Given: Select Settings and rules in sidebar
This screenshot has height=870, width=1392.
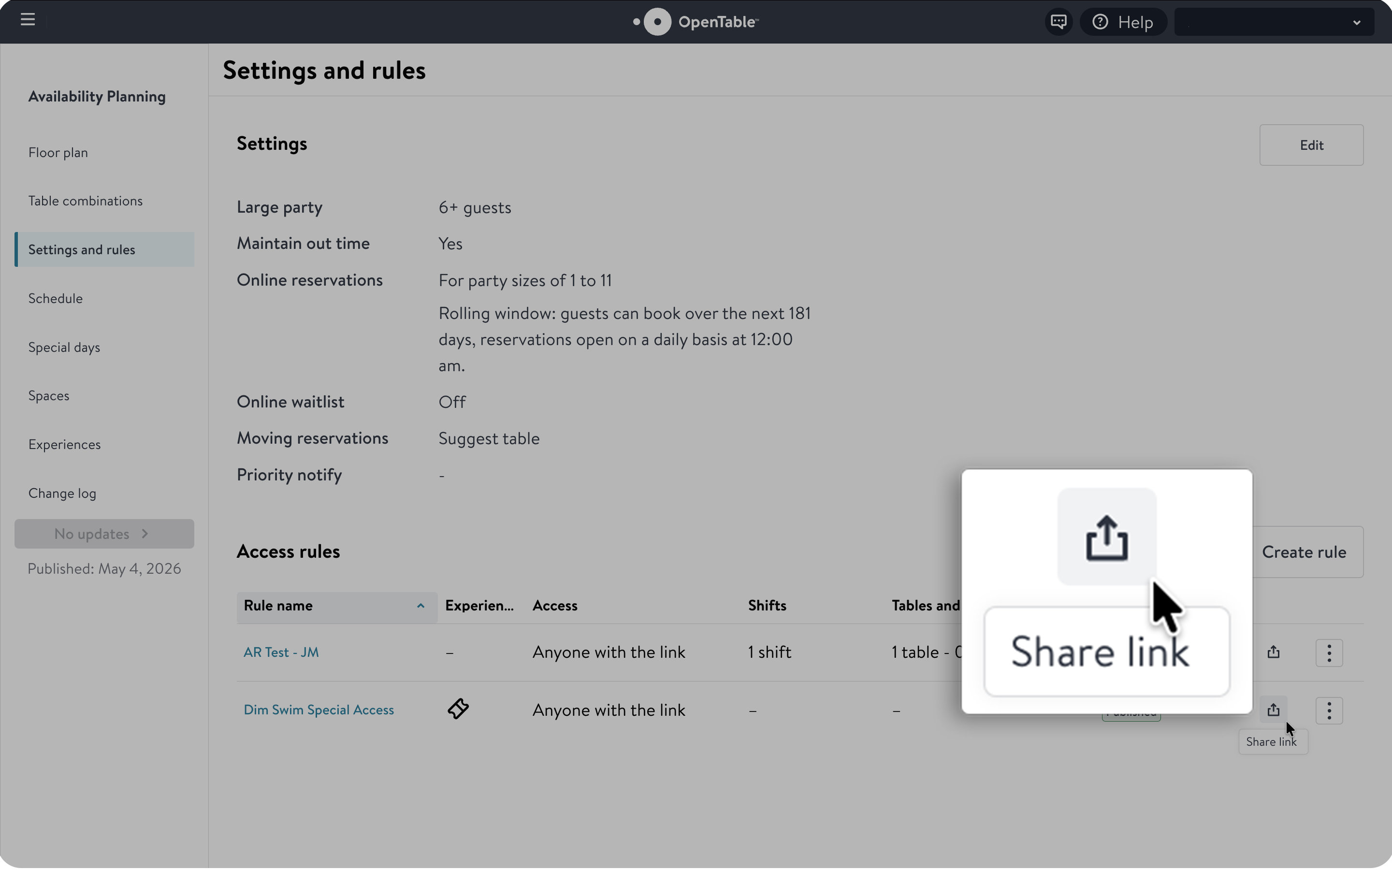Looking at the screenshot, I should [x=104, y=249].
